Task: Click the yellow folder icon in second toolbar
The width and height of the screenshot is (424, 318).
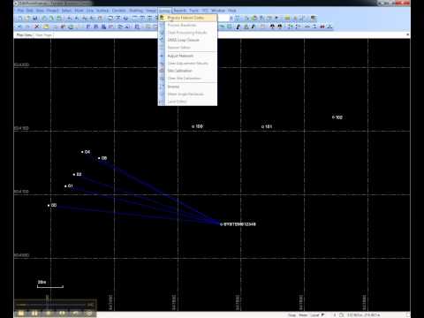Action: coord(46,26)
